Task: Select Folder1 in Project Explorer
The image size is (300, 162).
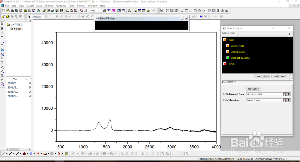Action: [x=18, y=29]
